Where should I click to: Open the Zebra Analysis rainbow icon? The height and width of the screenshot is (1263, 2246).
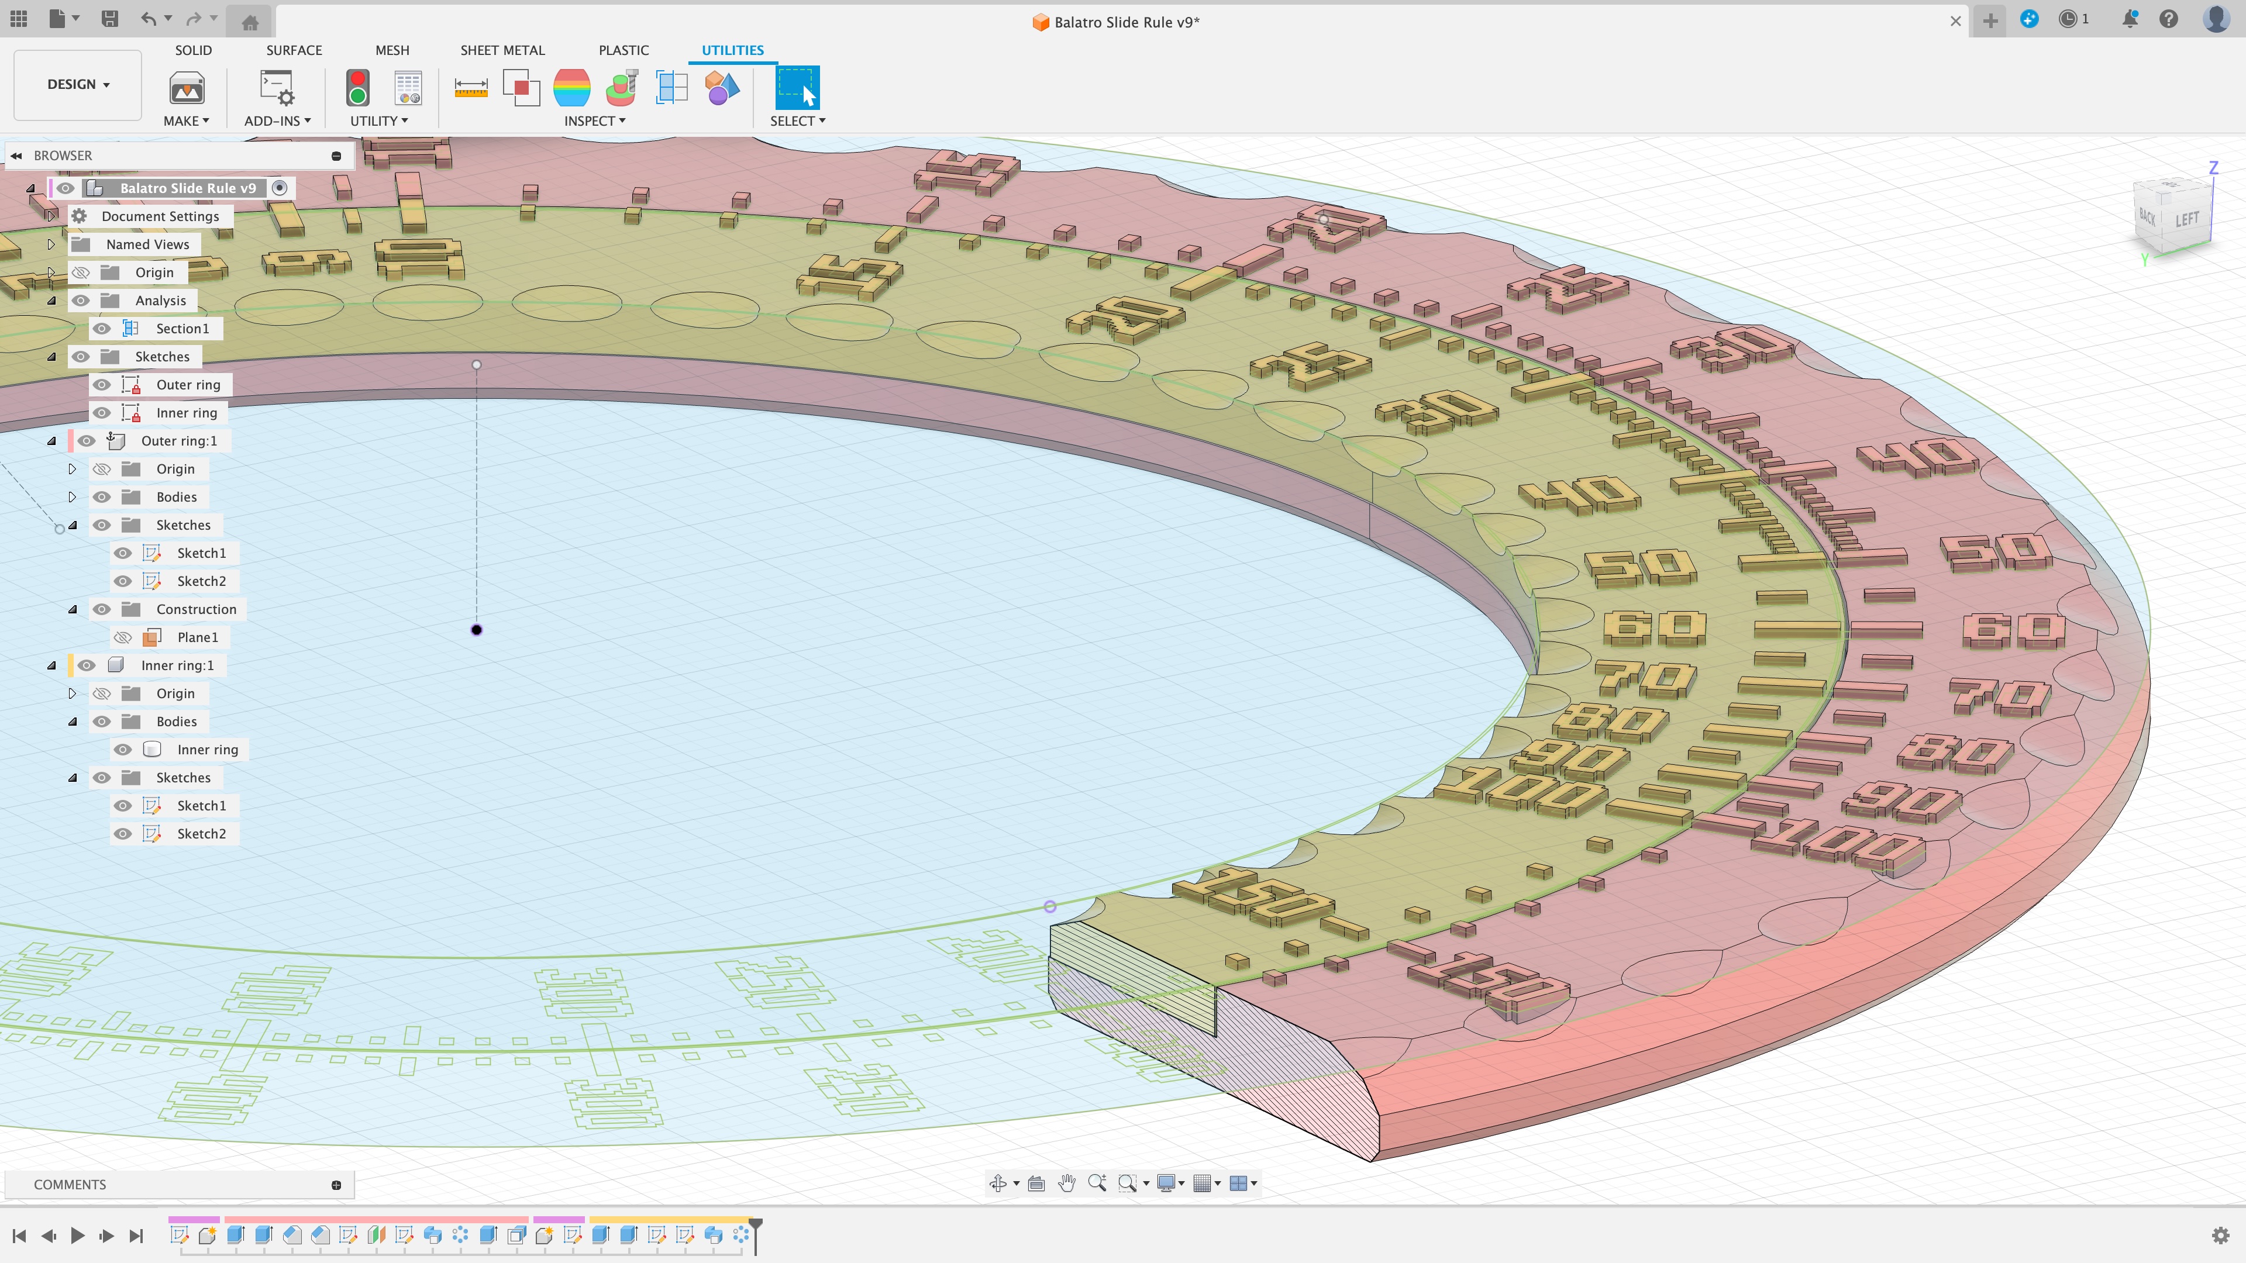click(x=572, y=87)
